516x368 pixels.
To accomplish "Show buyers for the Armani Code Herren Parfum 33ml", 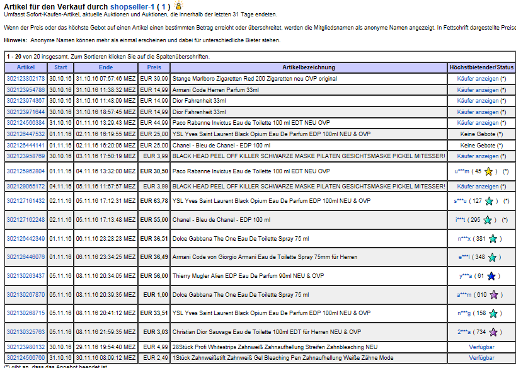I will (478, 90).
